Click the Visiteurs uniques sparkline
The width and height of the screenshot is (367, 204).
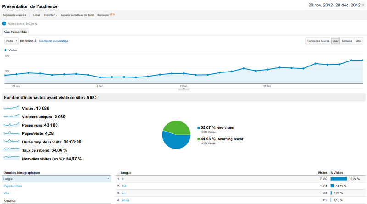[11, 116]
